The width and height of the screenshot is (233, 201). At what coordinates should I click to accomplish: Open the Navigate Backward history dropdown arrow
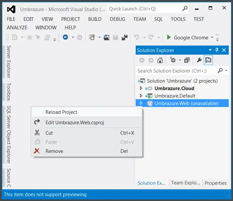(x=73, y=37)
